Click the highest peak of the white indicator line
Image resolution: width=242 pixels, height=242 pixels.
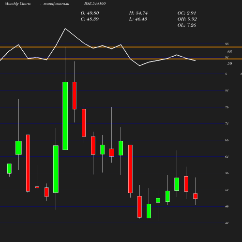[65, 29]
